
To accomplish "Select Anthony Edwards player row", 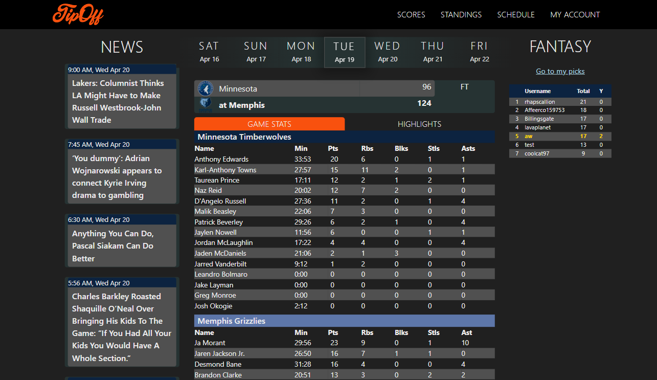I will (x=345, y=159).
